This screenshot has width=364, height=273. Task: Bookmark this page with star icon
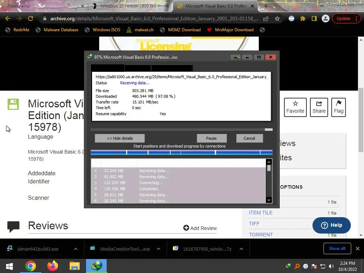pos(277,18)
